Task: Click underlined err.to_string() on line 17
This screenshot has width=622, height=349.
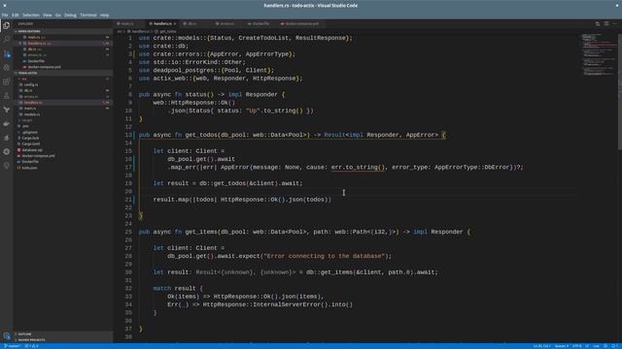Action: (x=359, y=168)
